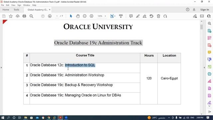Image resolution: width=213 pixels, height=120 pixels.
Task: Open Export PDF tool in right pane
Action: pos(209,31)
